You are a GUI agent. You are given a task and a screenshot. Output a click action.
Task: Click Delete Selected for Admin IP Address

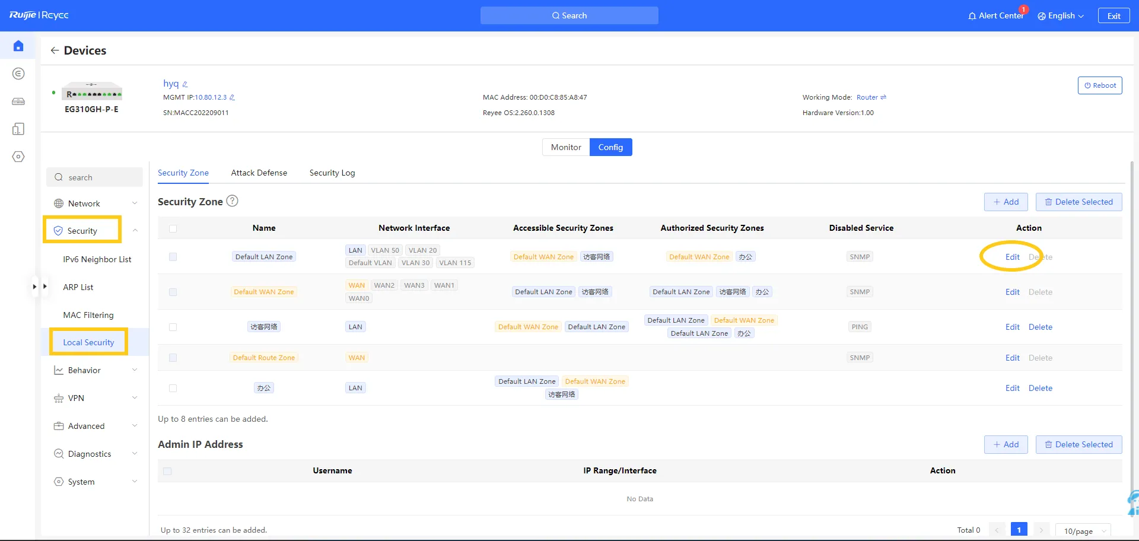(1078, 444)
